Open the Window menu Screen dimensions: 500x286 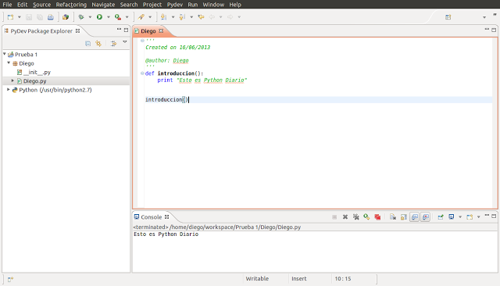(213, 5)
